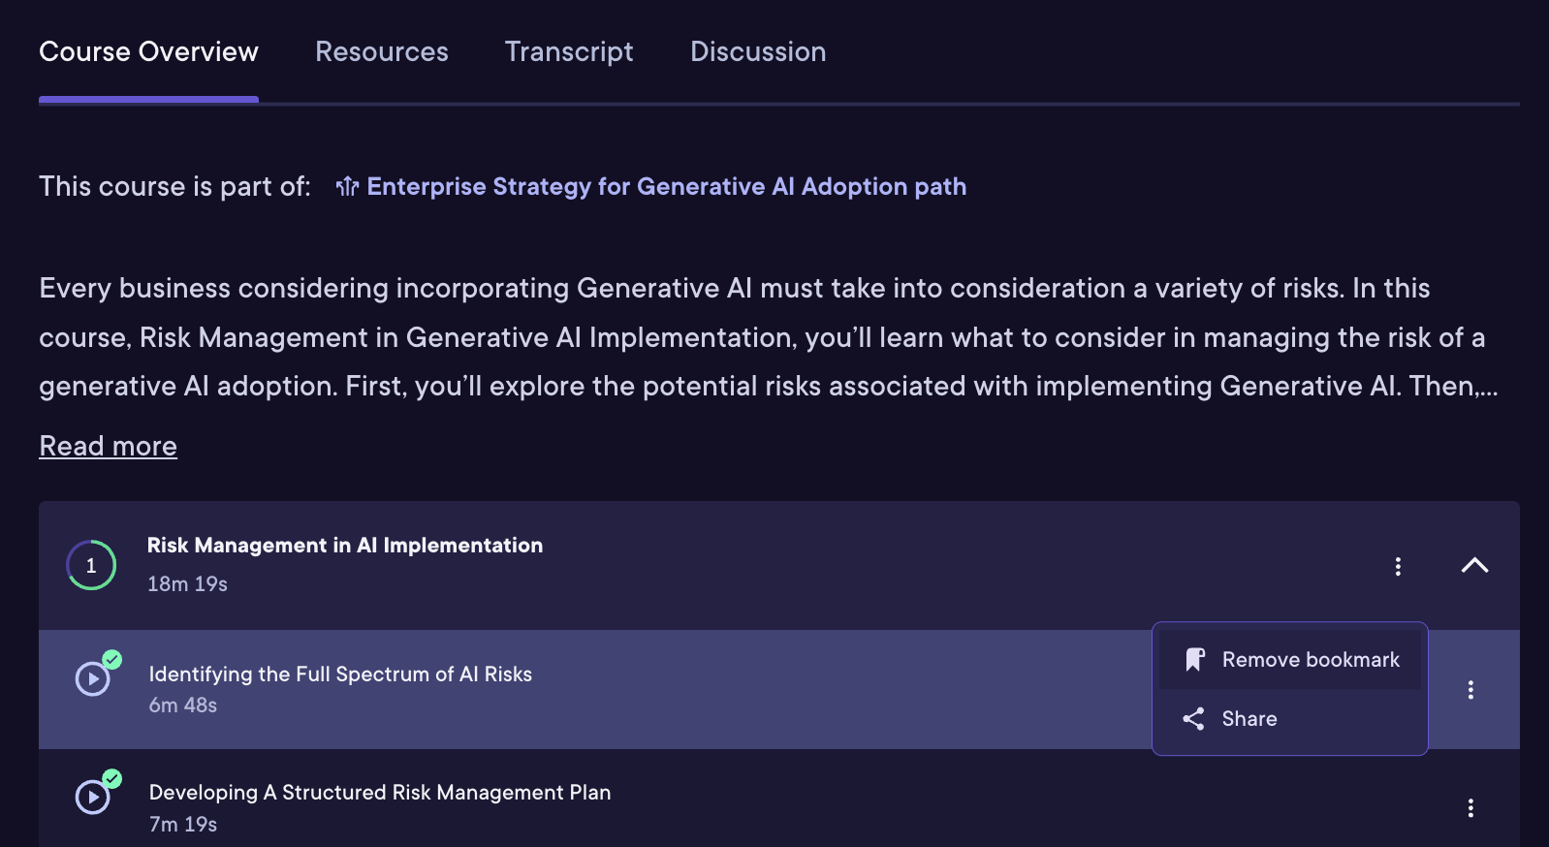
Task: Expand description with Read more
Action: pos(108,446)
